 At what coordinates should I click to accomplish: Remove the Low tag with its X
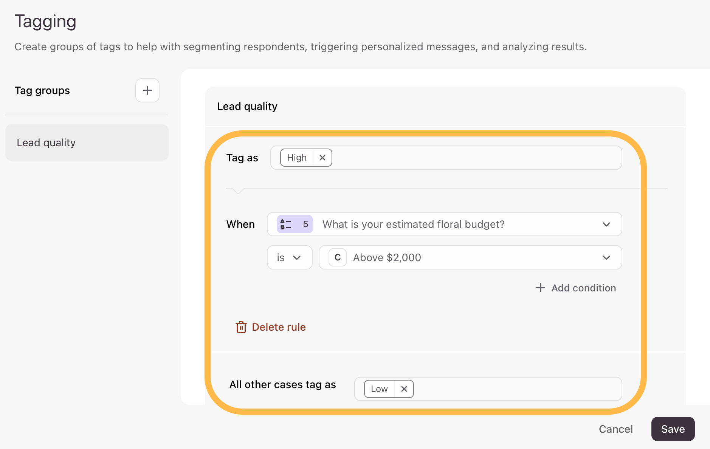(404, 389)
